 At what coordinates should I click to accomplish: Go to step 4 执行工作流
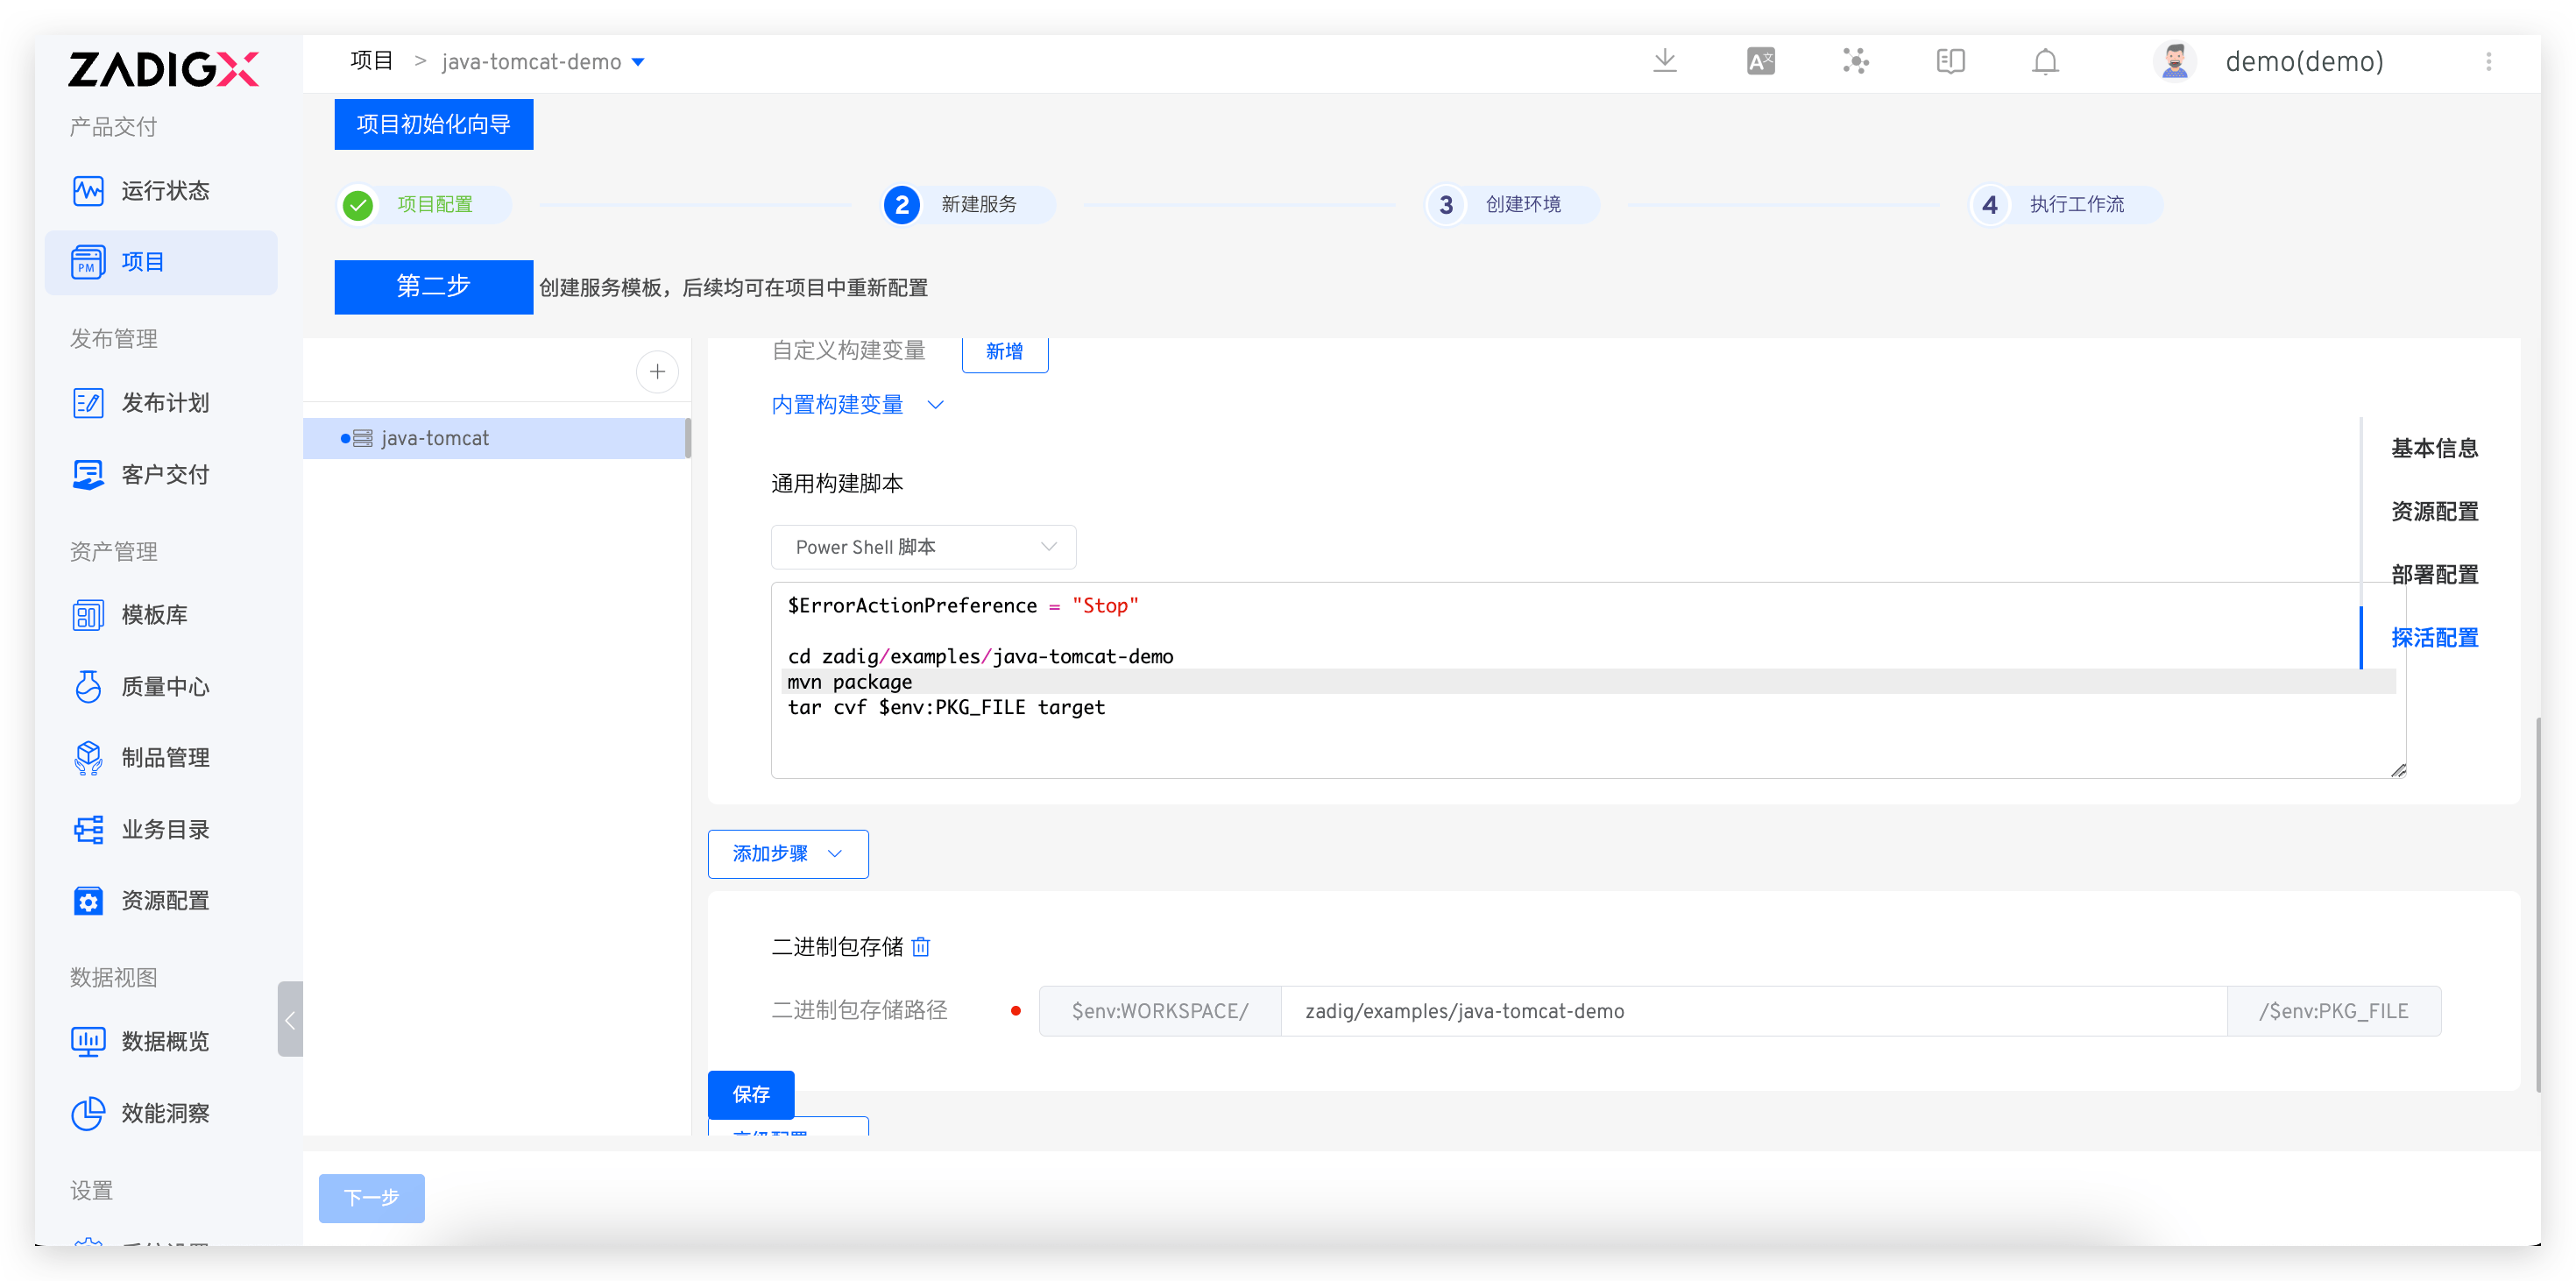tap(2066, 205)
